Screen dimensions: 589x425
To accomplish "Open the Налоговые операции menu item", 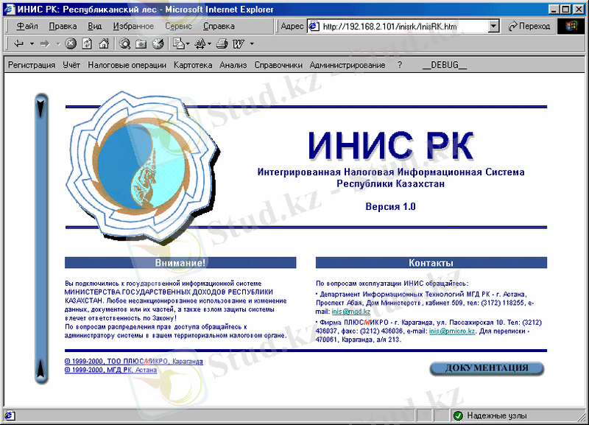I will (x=127, y=65).
